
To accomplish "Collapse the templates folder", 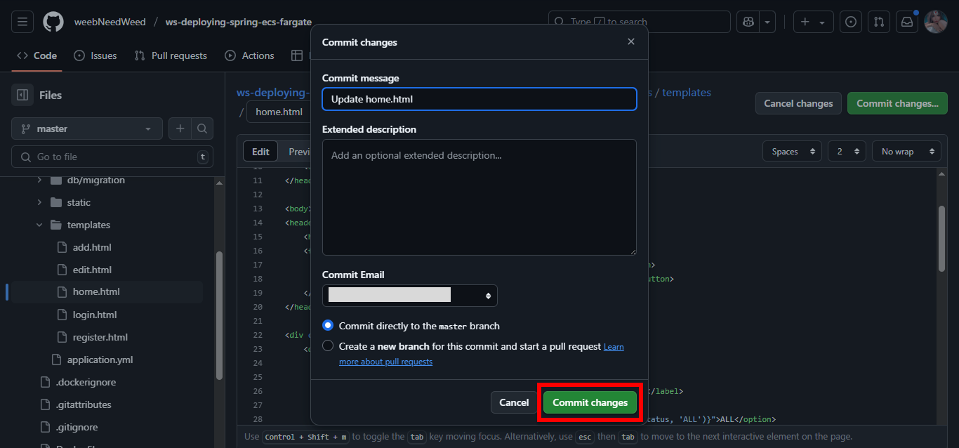I will (39, 225).
